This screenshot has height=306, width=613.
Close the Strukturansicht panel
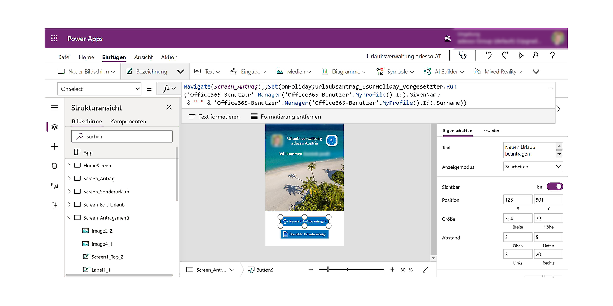[x=169, y=107]
